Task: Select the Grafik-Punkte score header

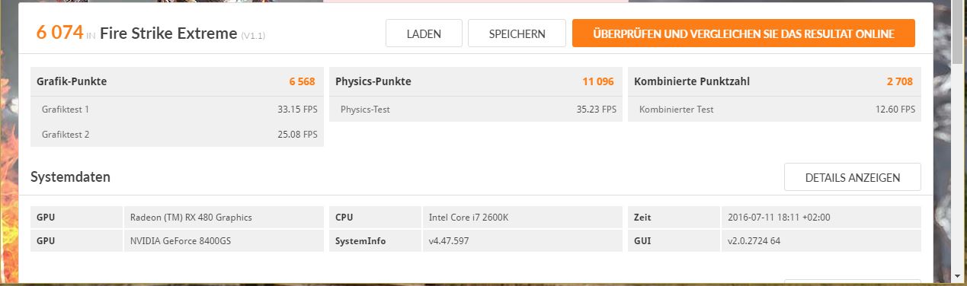Action: [x=177, y=81]
